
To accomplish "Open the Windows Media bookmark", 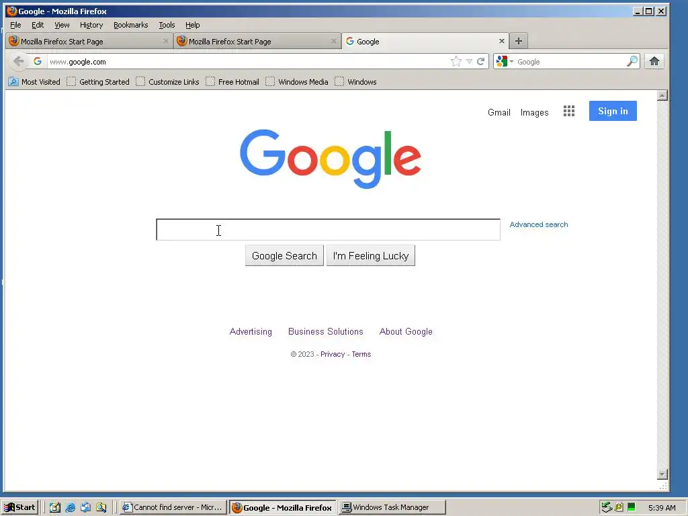I will tap(296, 81).
